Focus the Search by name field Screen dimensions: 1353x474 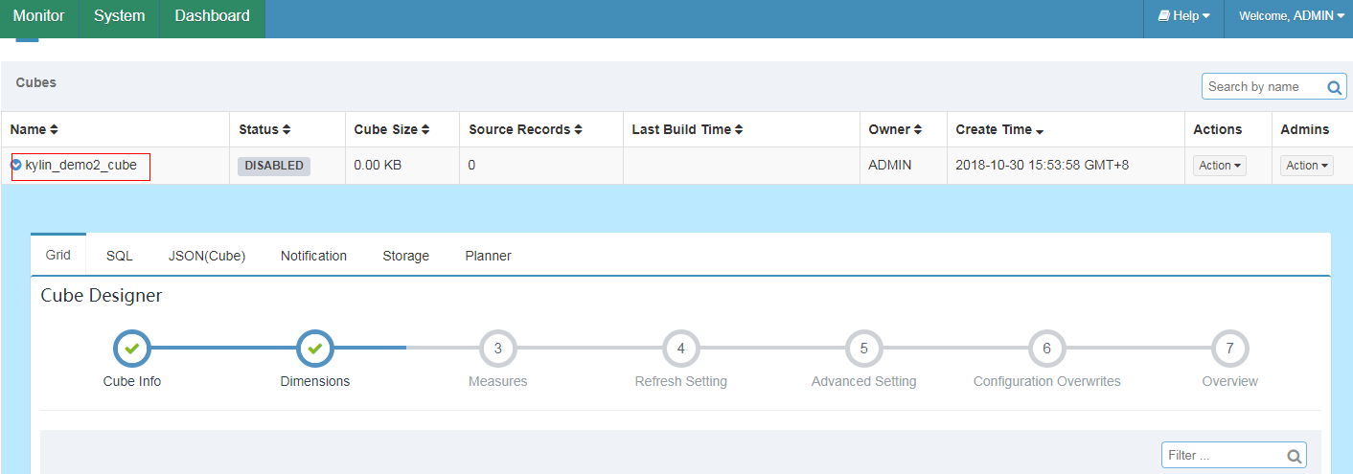[1263, 86]
